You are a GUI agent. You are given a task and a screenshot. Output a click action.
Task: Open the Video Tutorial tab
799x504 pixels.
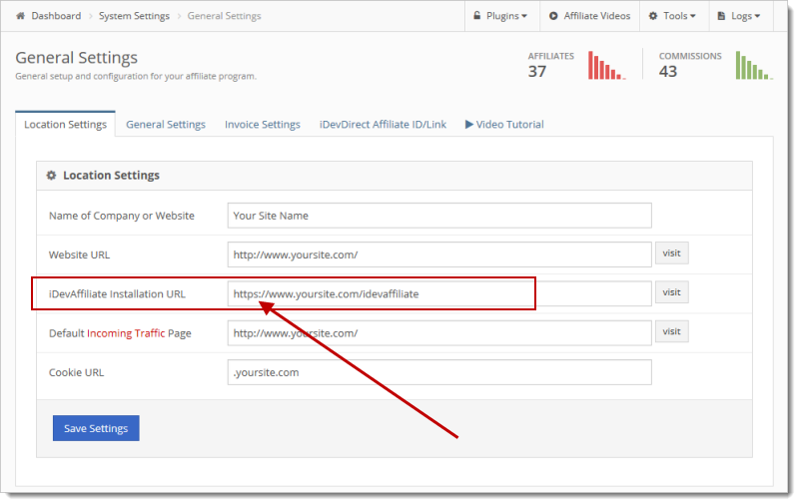click(504, 124)
